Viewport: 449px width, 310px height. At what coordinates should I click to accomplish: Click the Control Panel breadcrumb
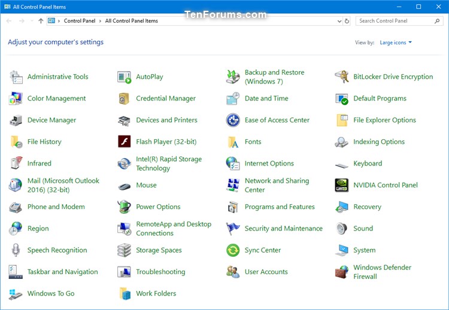click(x=79, y=21)
